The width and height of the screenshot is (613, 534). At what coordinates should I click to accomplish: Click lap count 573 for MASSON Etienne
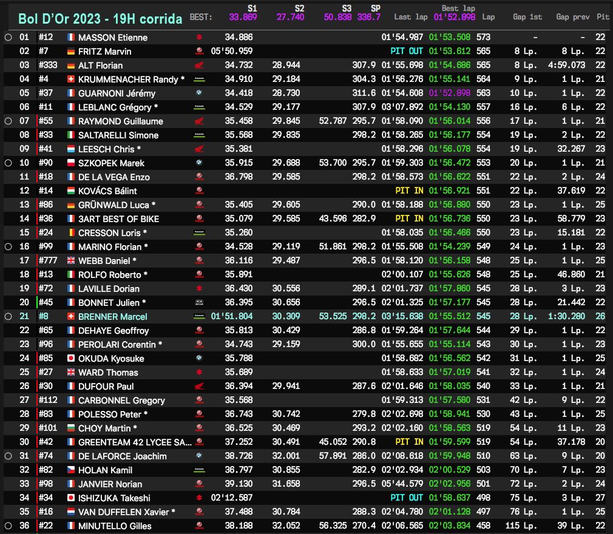point(483,37)
